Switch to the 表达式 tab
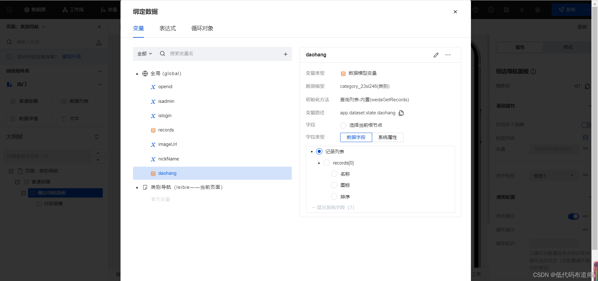 [x=168, y=28]
